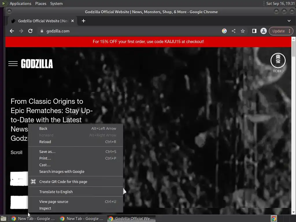Viewport: 296px width, 222px height.
Task: Click the hero headline From Classic Origins
Action: pos(51,120)
